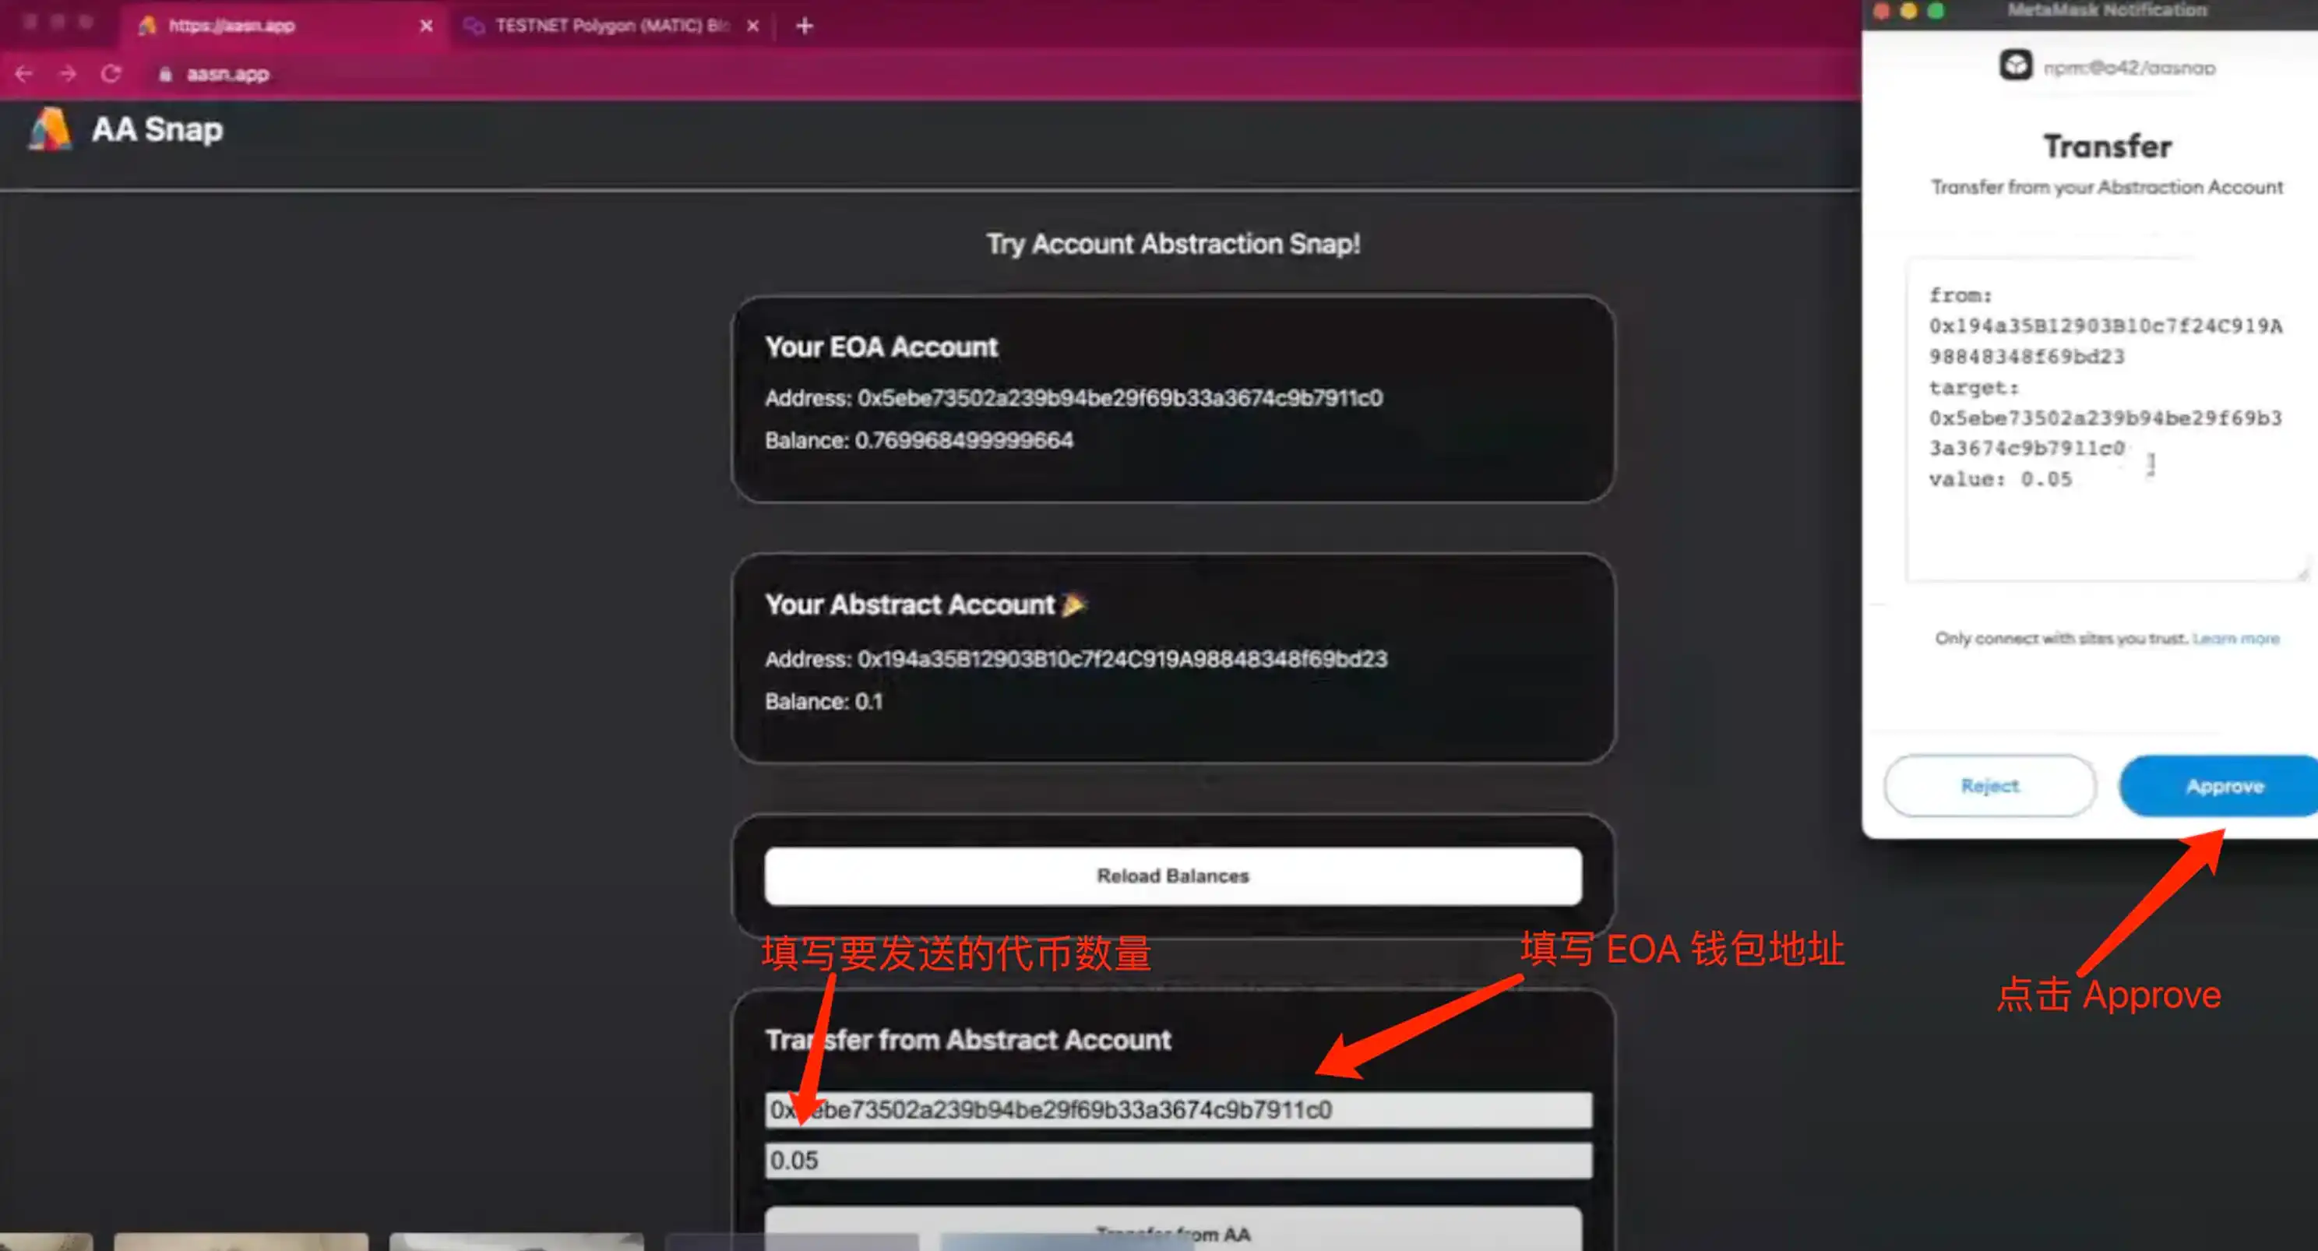Click the Transfer heading in MetaMask
The image size is (2318, 1251).
(x=2108, y=146)
